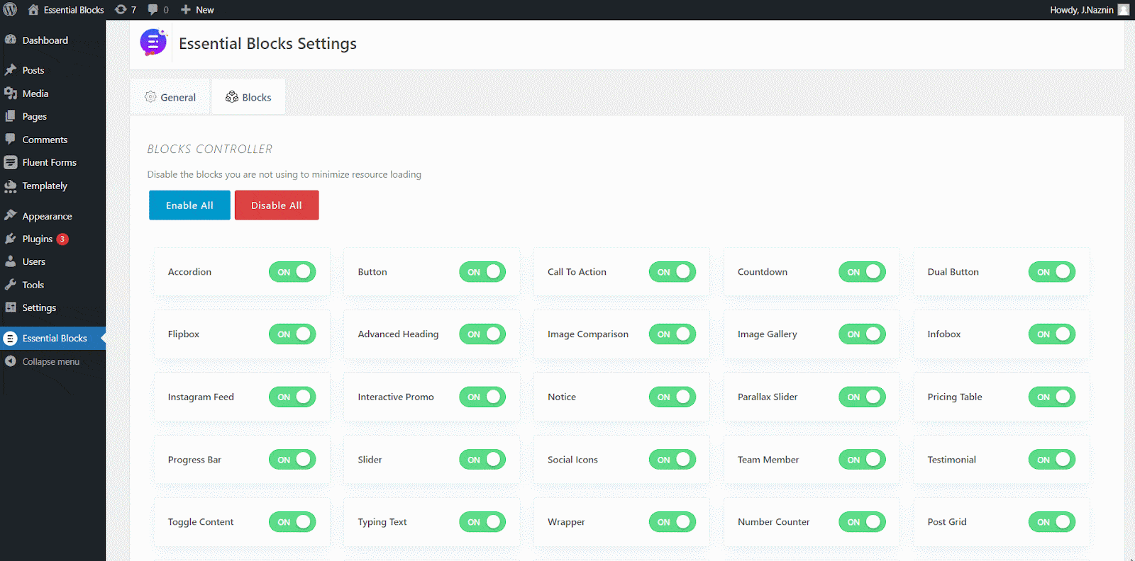Image resolution: width=1135 pixels, height=561 pixels.
Task: Turn off the Post Grid block
Action: click(x=1052, y=522)
